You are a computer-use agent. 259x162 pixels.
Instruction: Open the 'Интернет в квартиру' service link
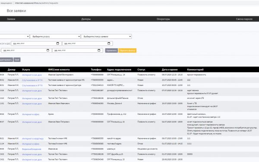(x=33, y=139)
